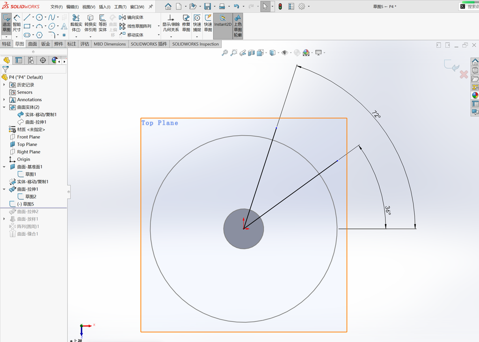Select the Polygon sketch tool

pos(39,35)
